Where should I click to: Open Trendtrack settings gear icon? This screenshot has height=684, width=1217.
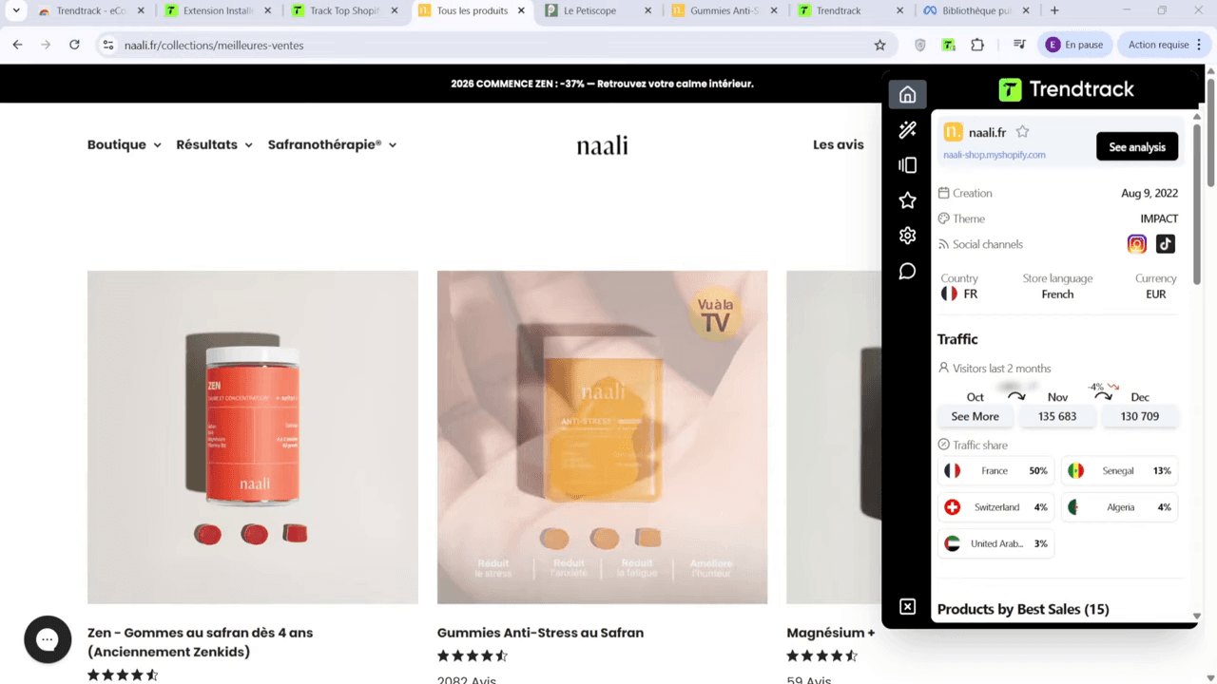point(907,235)
